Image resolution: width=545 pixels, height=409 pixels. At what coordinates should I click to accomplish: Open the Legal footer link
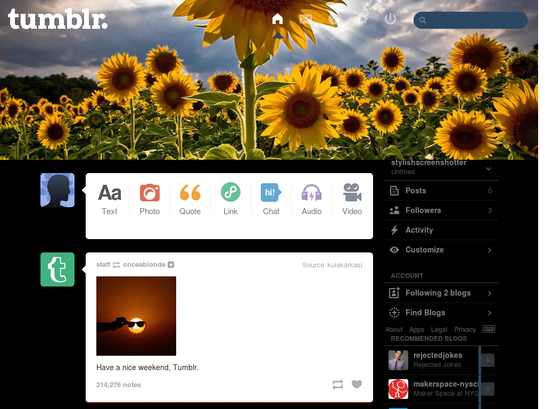[439, 329]
